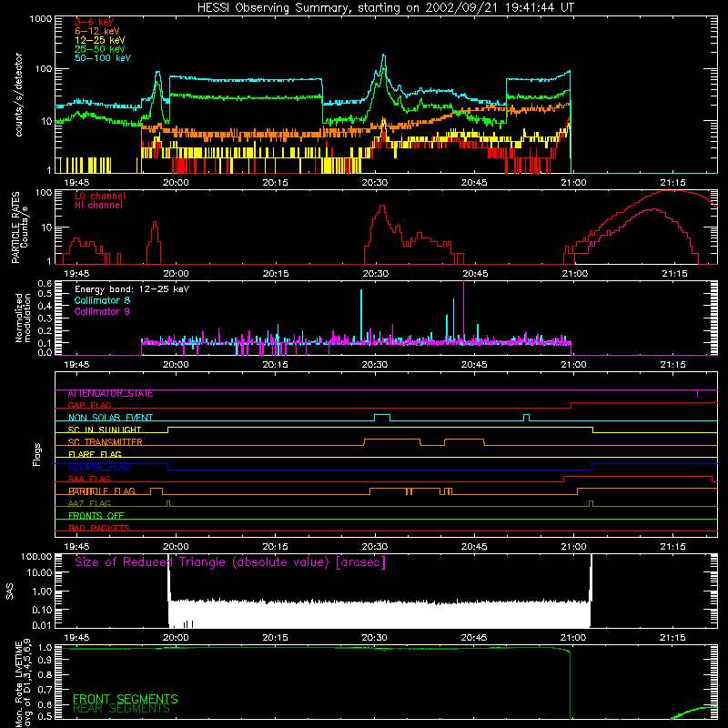The height and width of the screenshot is (728, 728).
Task: Click the SC_IN_SUNLIGHT flag label
Action: pos(105,430)
